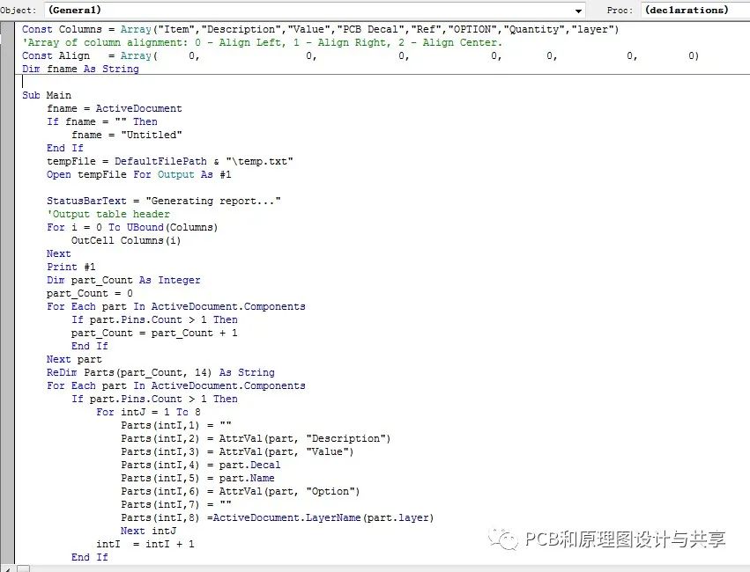Click the line "Parts(intI,2) = AttrVal(part, "Description")"
Image resolution: width=750 pixels, height=572 pixels.
pos(256,439)
